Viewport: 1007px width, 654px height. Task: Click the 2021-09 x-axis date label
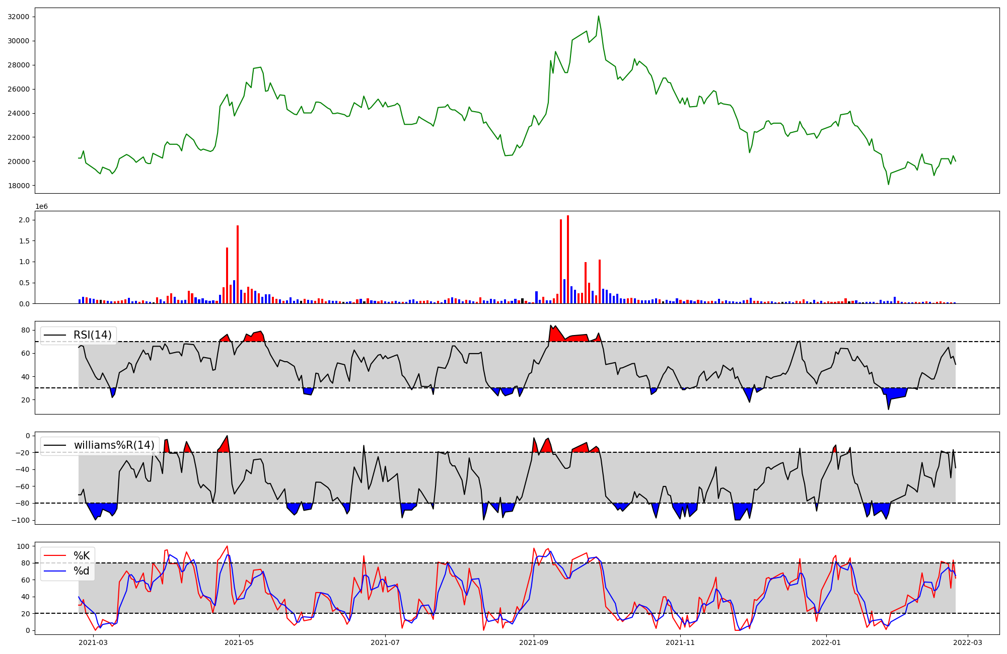(534, 642)
